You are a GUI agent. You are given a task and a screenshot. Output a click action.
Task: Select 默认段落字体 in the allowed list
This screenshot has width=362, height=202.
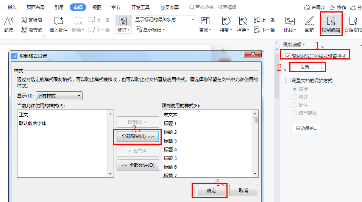pos(33,124)
